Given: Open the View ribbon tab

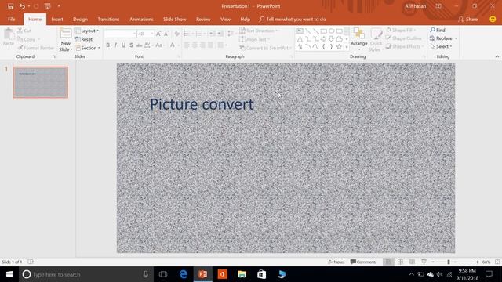Looking at the screenshot, I should [225, 19].
